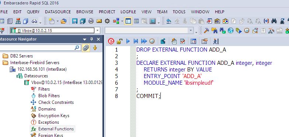Toggle the highlighted navigator panel layout icon
The image size is (289, 137).
pos(128,21)
